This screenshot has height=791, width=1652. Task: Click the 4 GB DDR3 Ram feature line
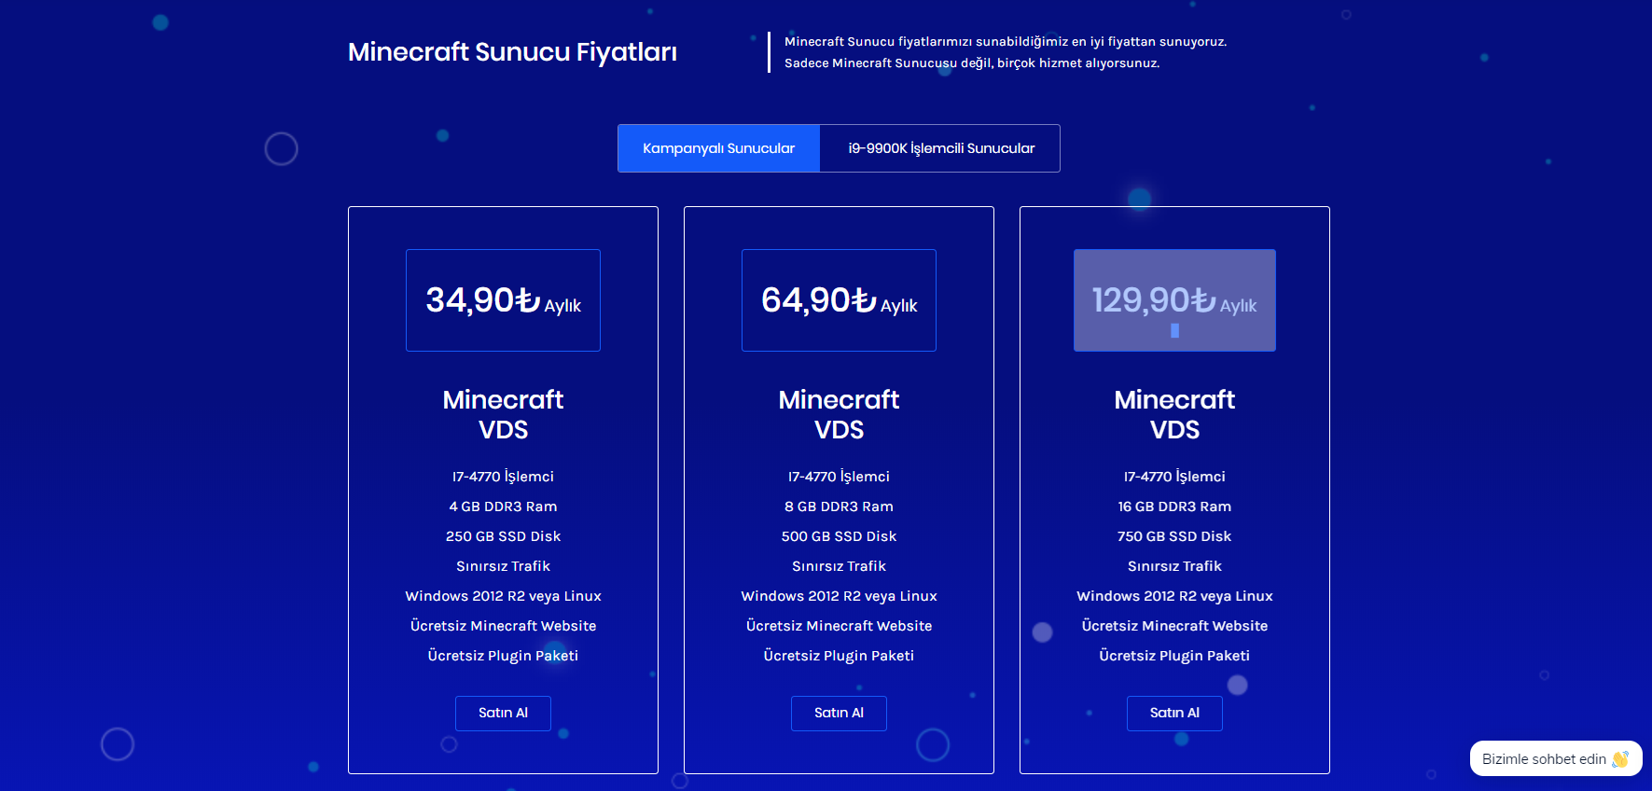(x=503, y=507)
